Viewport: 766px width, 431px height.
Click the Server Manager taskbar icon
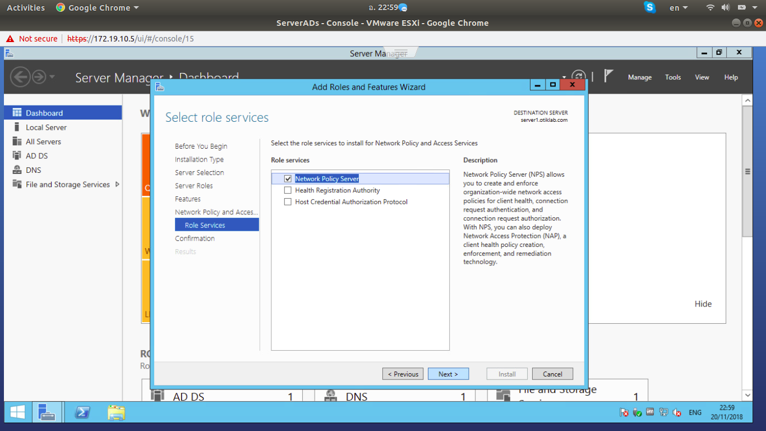pyautogui.click(x=47, y=413)
